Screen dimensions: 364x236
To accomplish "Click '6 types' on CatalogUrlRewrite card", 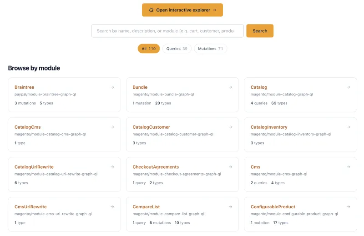I will (x=21, y=183).
